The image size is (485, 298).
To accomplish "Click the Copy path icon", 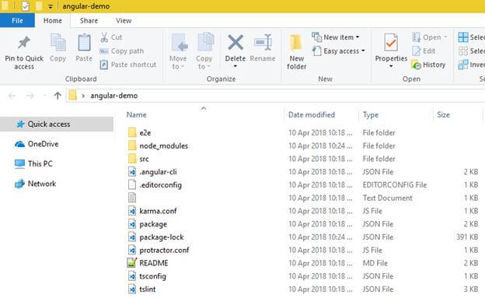I will pyautogui.click(x=104, y=51).
